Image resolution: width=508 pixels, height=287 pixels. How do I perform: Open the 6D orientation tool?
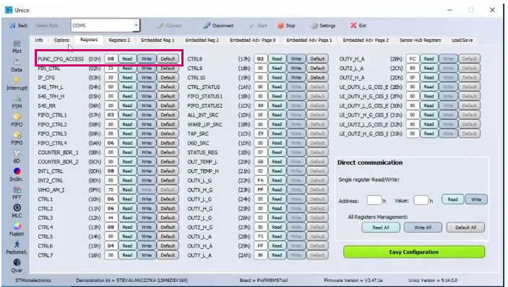(x=17, y=157)
